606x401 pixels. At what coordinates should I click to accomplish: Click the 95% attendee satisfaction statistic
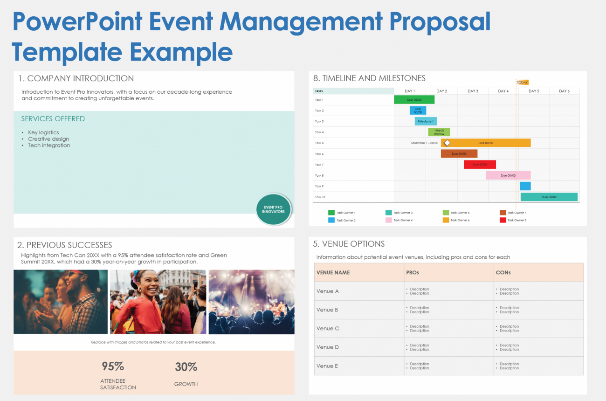click(x=112, y=366)
